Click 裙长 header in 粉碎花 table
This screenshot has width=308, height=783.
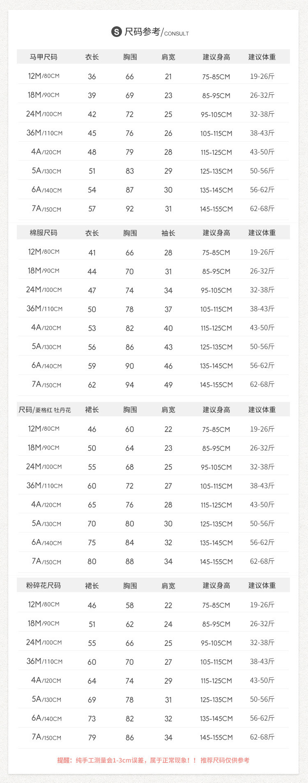click(x=92, y=586)
